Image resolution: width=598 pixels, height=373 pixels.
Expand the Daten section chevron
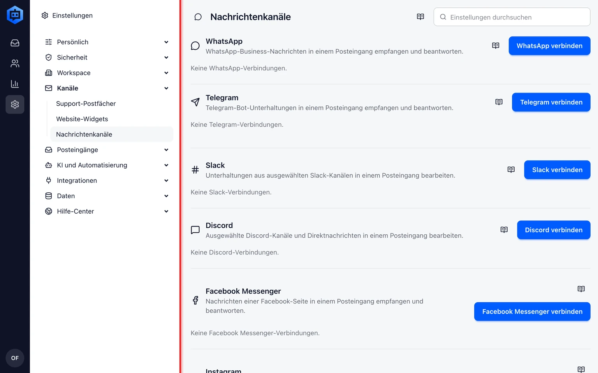[x=166, y=196]
